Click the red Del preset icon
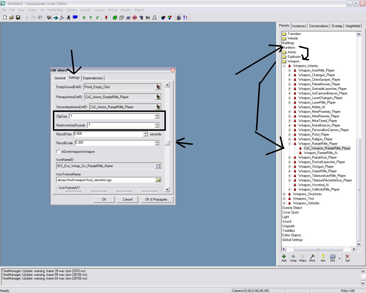This screenshot has height=293, width=366. (x=347, y=258)
